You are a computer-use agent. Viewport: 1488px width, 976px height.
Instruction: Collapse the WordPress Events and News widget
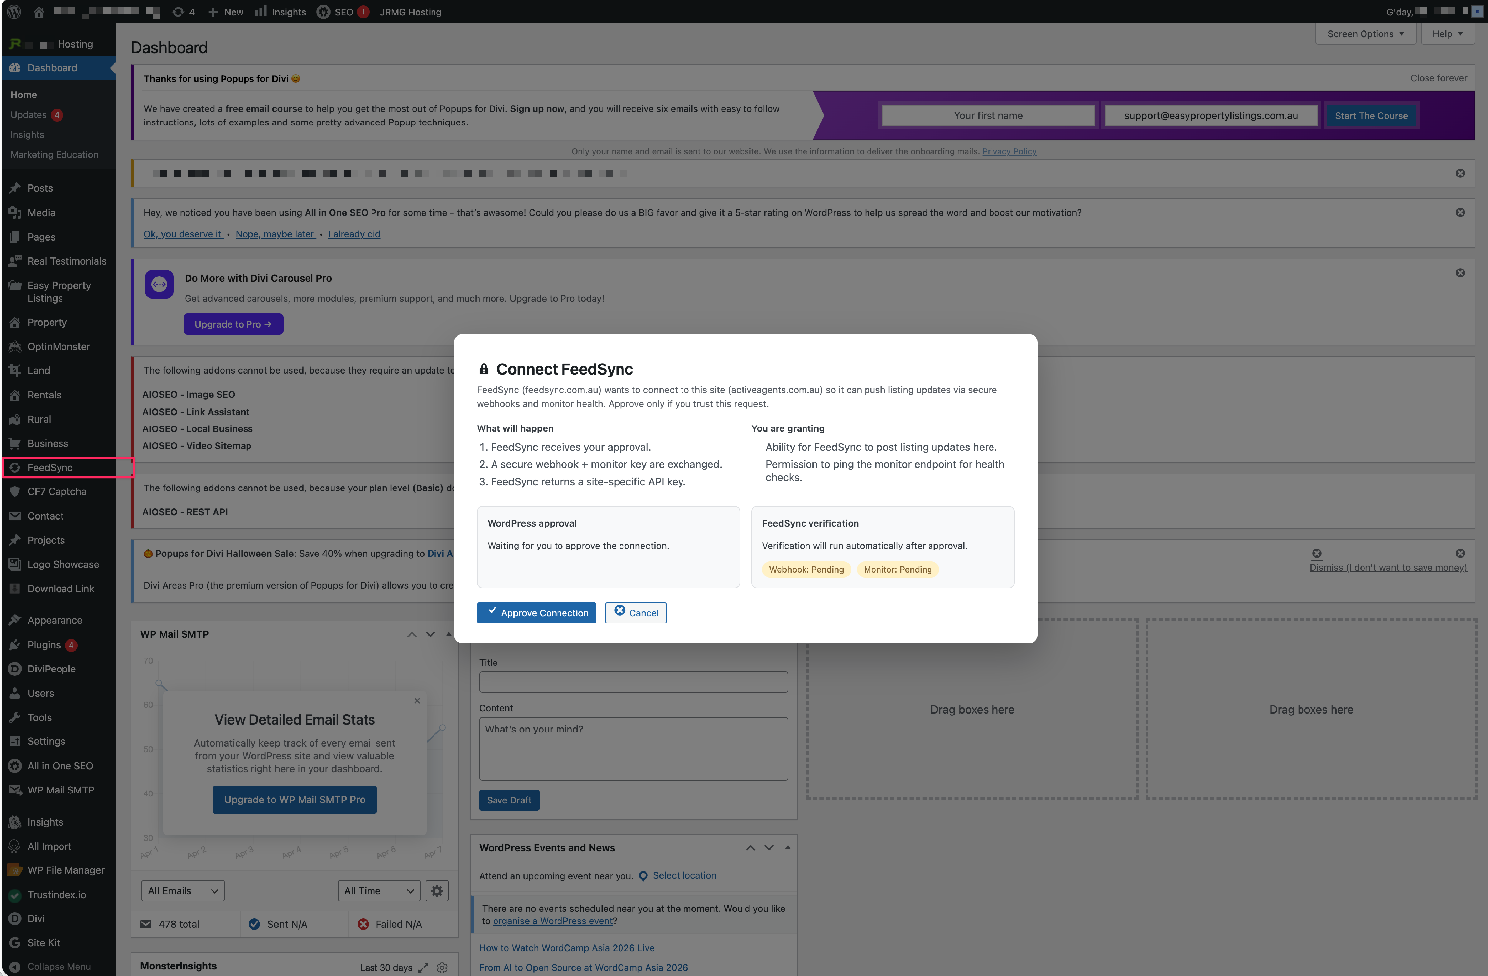[x=787, y=847]
